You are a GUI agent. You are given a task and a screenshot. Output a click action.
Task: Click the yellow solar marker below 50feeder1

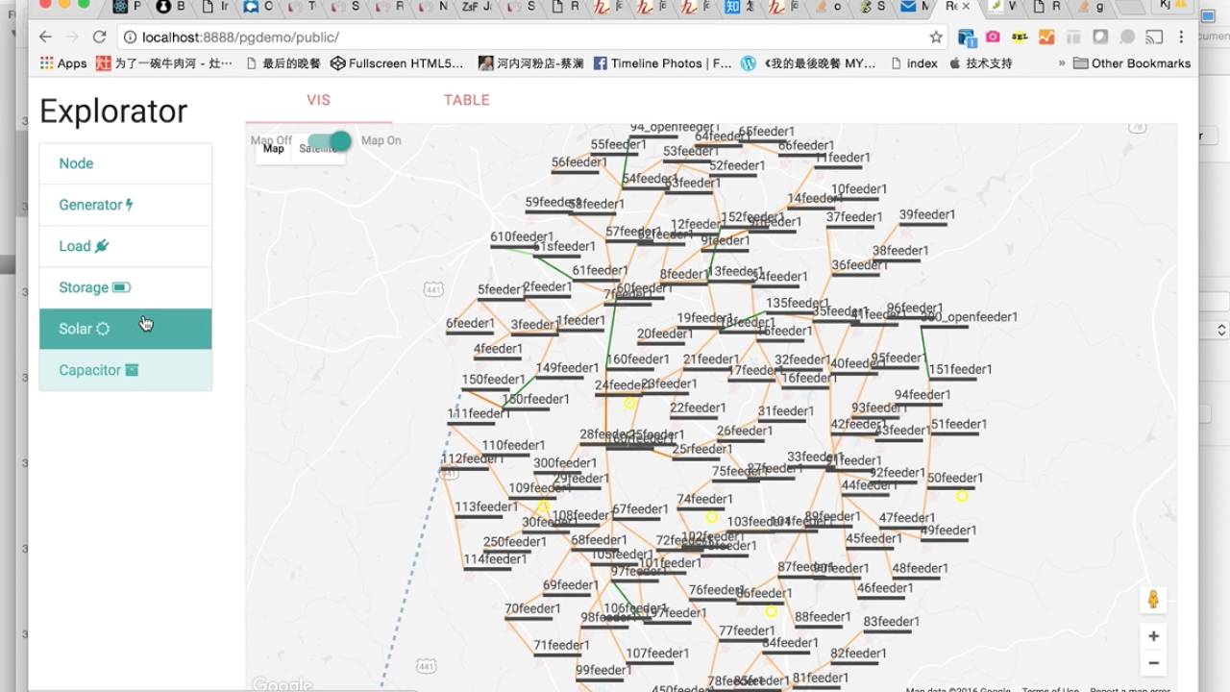[x=962, y=496]
